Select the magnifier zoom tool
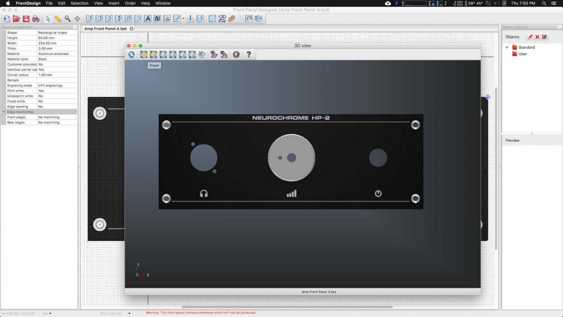563x317 pixels. [x=68, y=19]
